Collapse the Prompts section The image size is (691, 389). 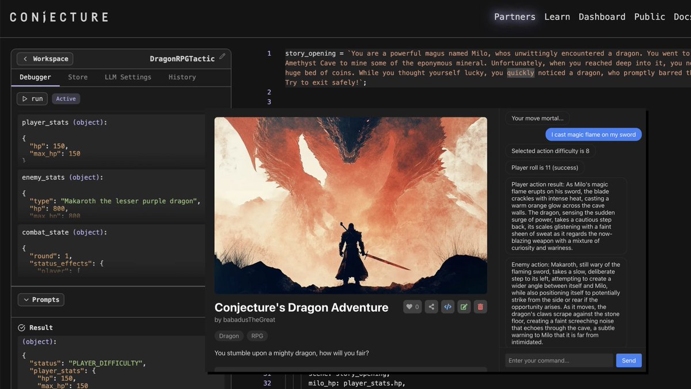tap(40, 299)
